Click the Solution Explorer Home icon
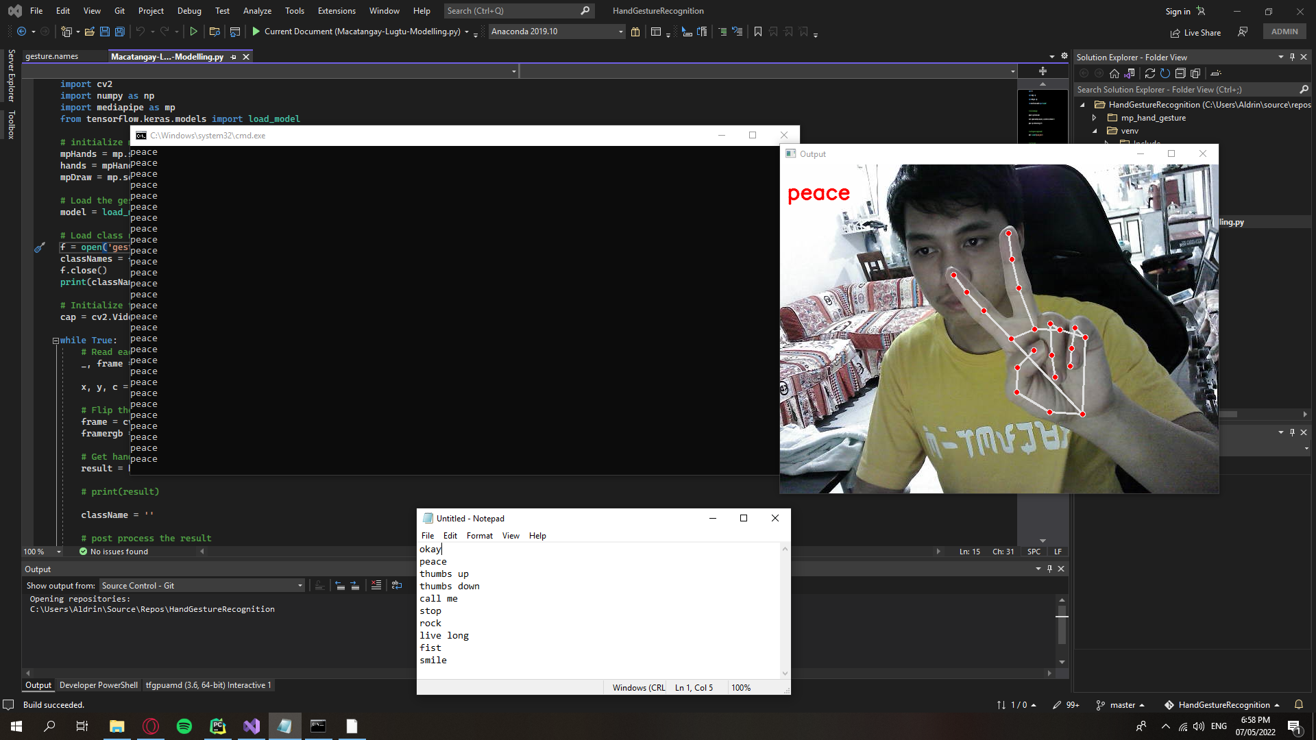Image resolution: width=1316 pixels, height=740 pixels. pos(1114,73)
